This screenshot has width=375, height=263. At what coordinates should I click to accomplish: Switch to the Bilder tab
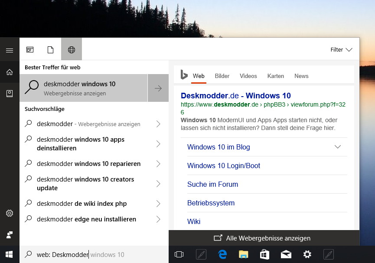222,76
